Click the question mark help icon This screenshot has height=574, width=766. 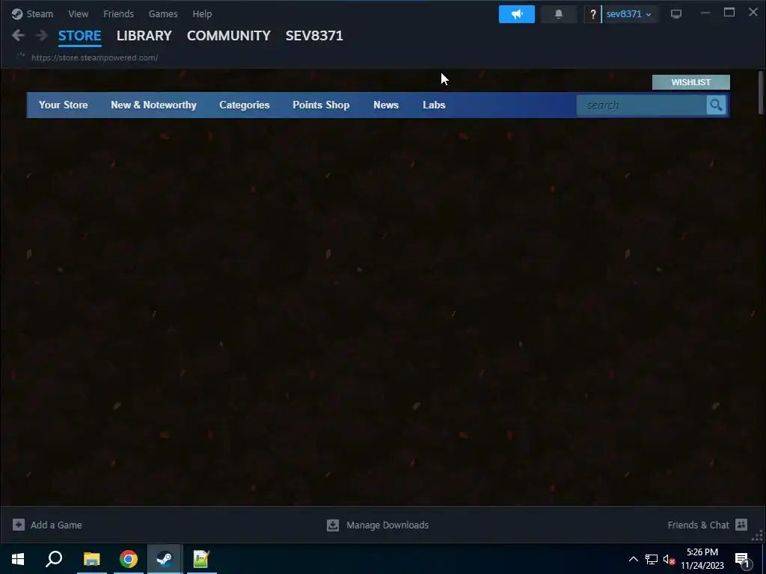click(592, 14)
